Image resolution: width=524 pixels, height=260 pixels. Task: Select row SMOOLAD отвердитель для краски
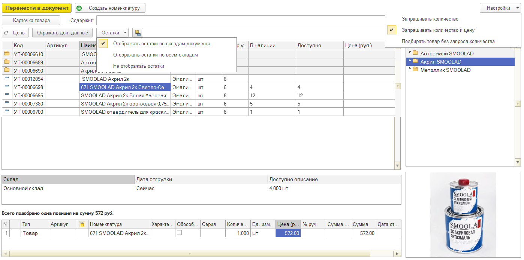[x=199, y=112]
